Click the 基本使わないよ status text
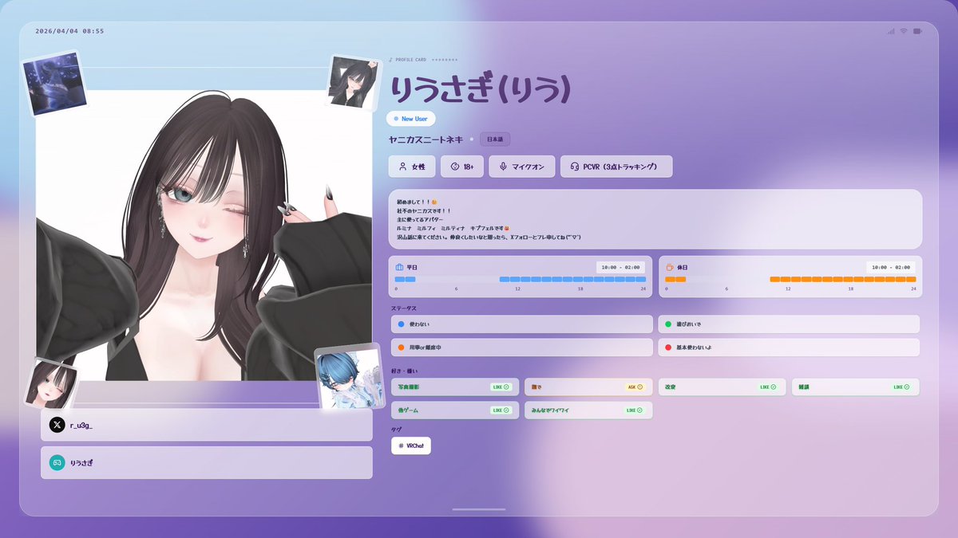The image size is (958, 538). [x=693, y=348]
